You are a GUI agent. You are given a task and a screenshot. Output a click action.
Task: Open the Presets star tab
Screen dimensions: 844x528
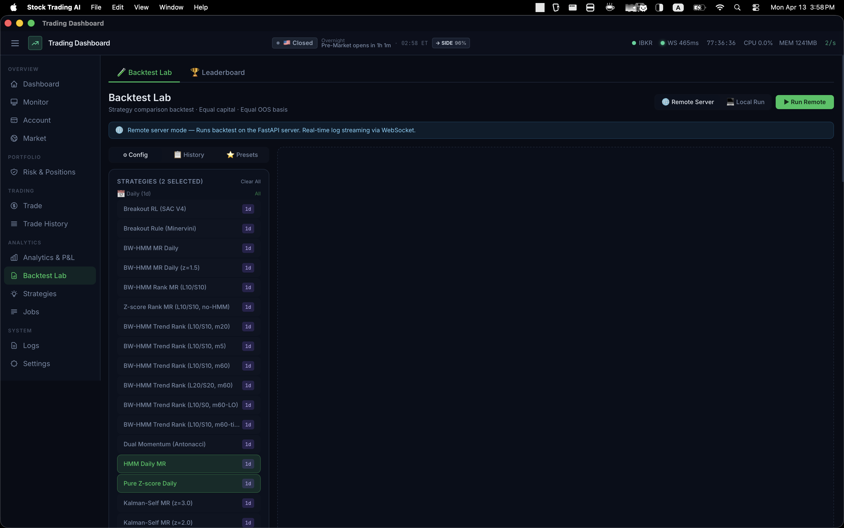[243, 155]
